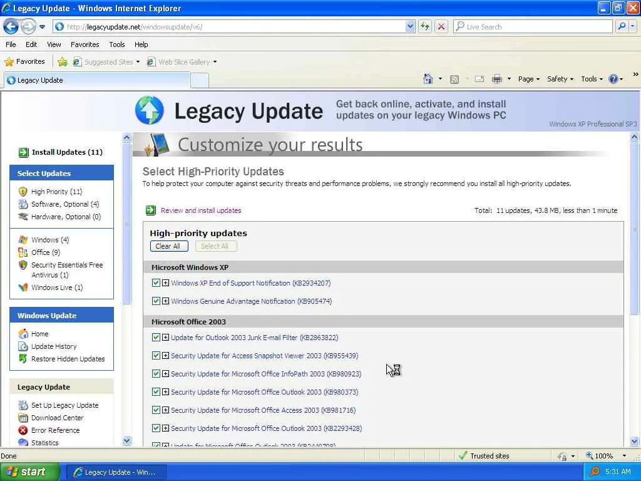
Task: Click the Office icon in sidebar
Action: (23, 252)
